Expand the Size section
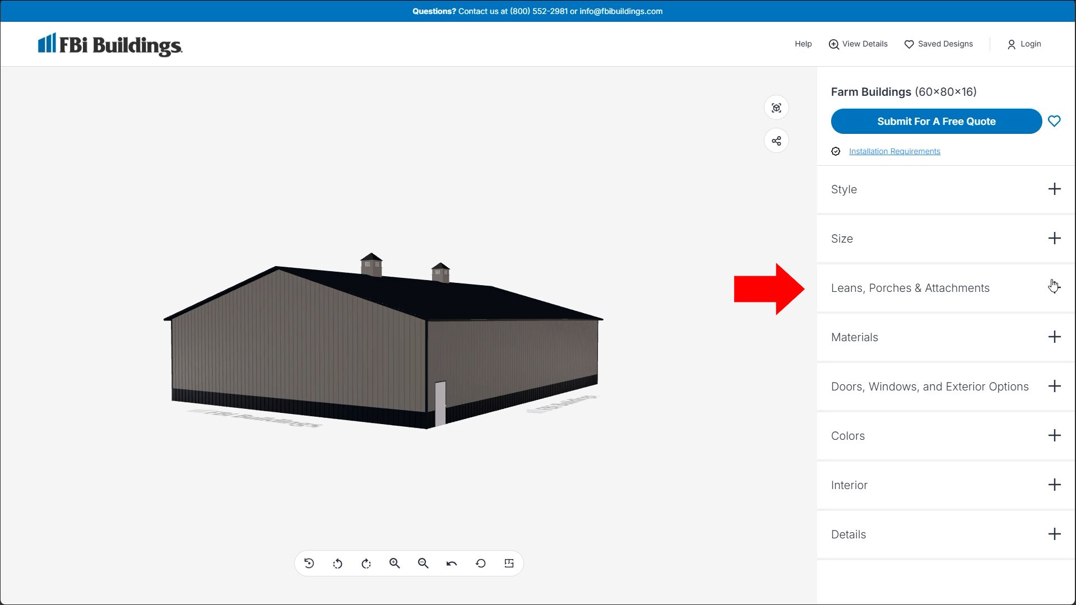Image resolution: width=1076 pixels, height=605 pixels. [x=1054, y=239]
